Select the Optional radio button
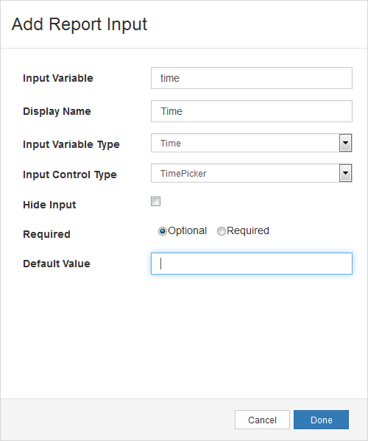The width and height of the screenshot is (368, 441). coord(163,231)
